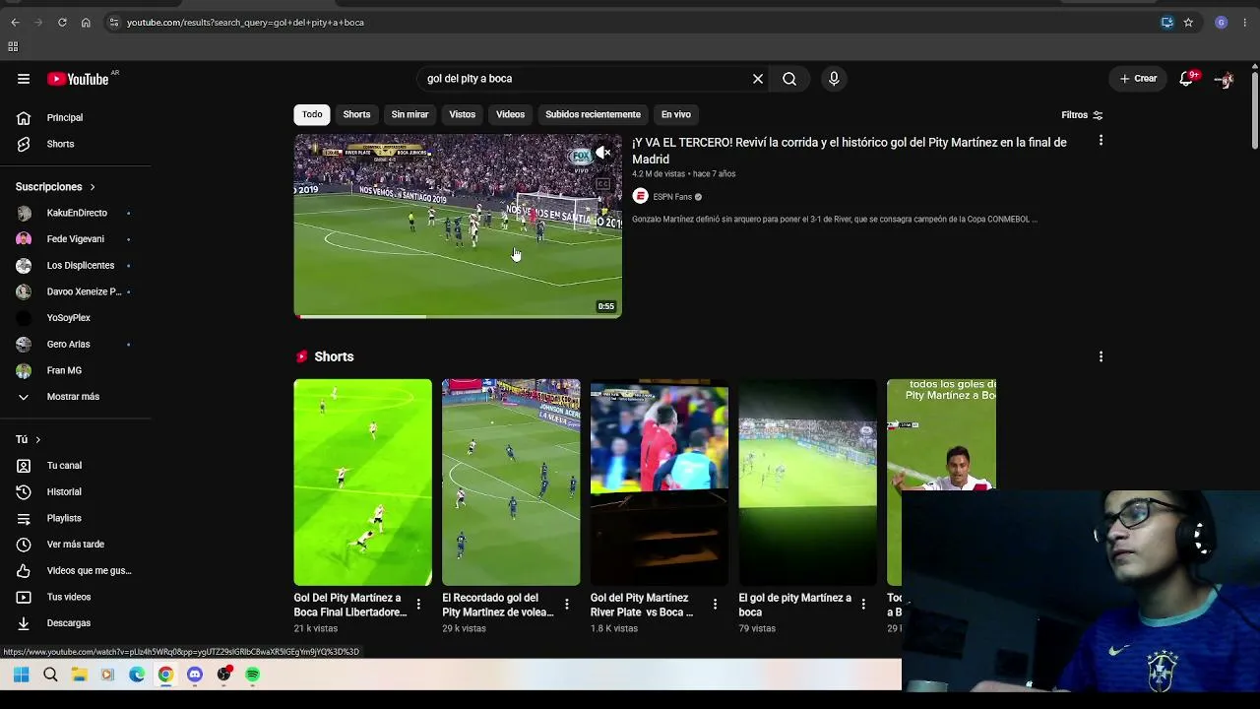
Task: Seek on the video preview progress bar
Action: point(458,316)
